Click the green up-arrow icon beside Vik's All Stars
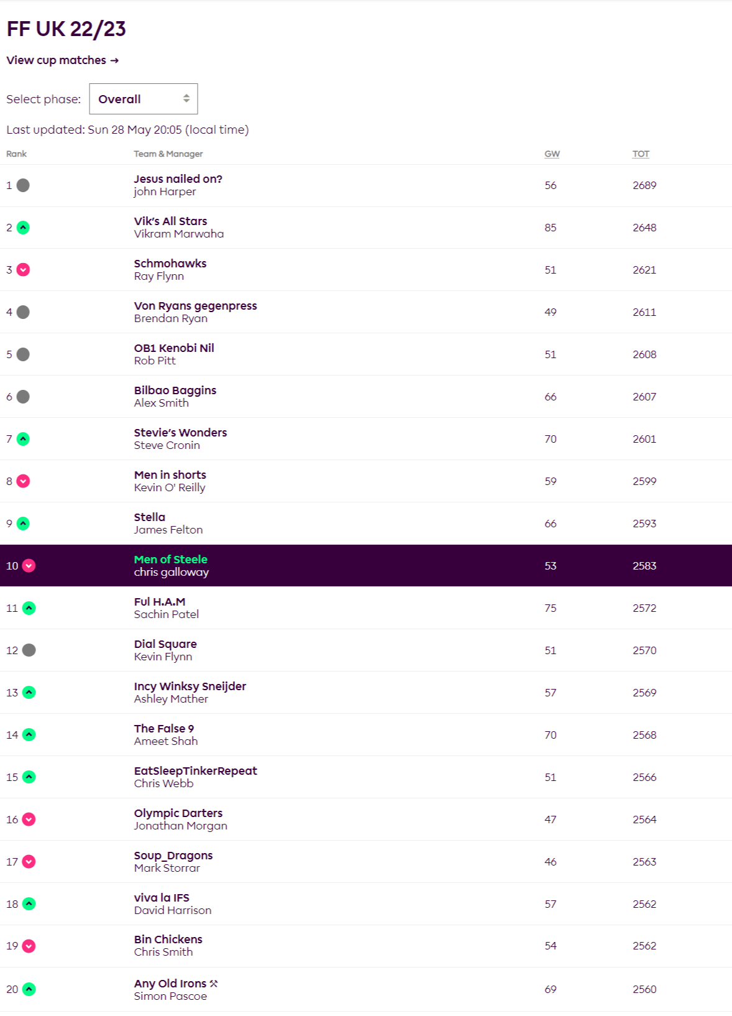 (23, 228)
